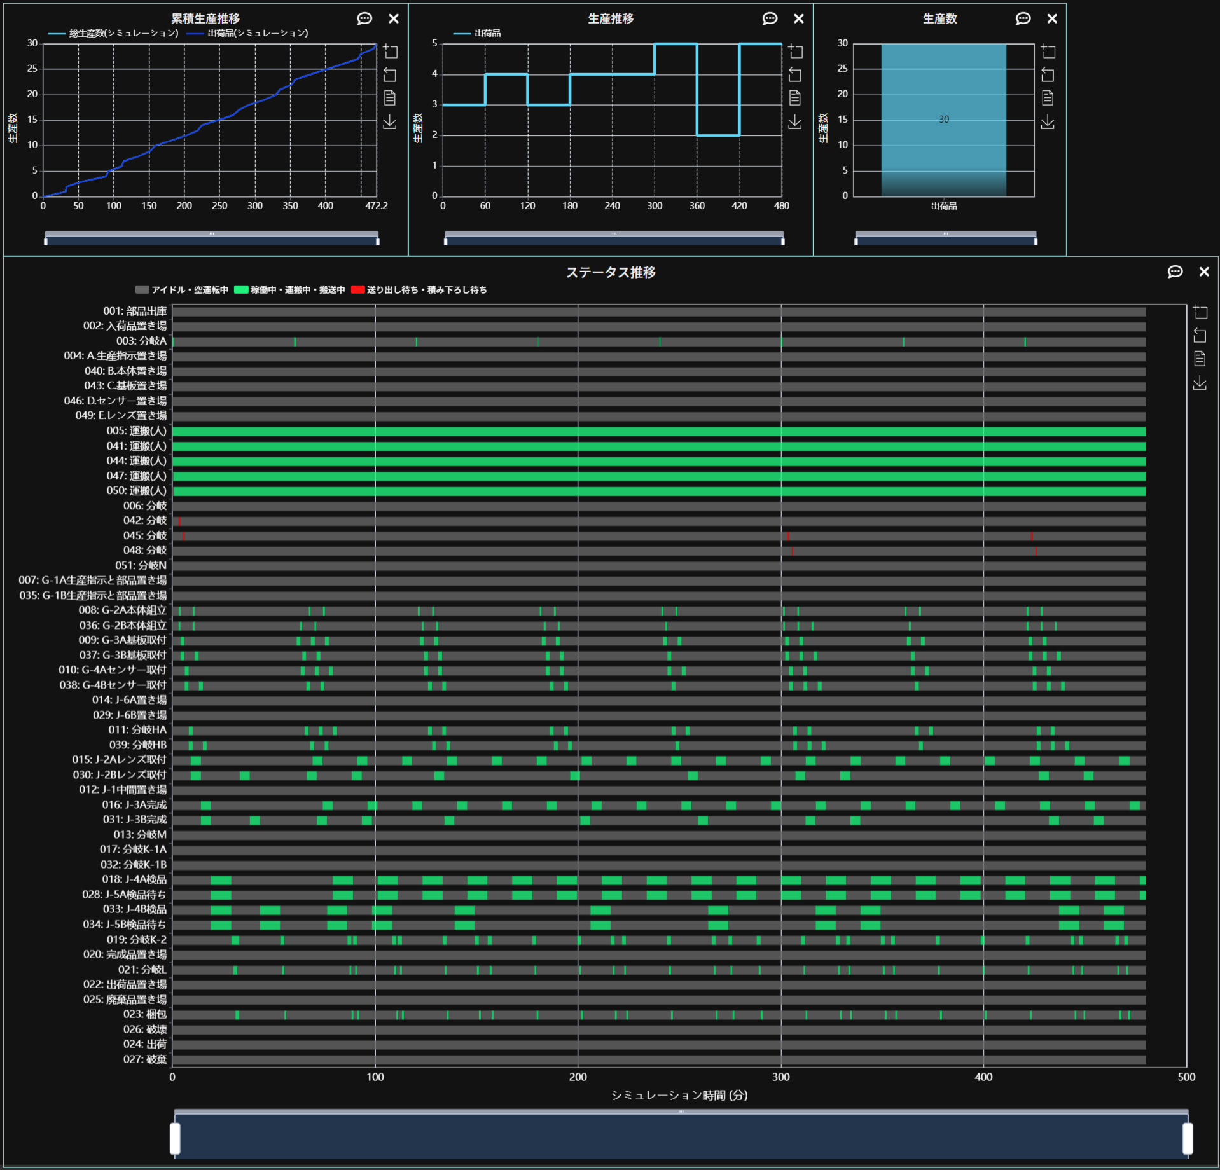Open comment bubble on ステータス推移 panel
Viewport: 1220px width, 1170px height.
pyautogui.click(x=1175, y=272)
